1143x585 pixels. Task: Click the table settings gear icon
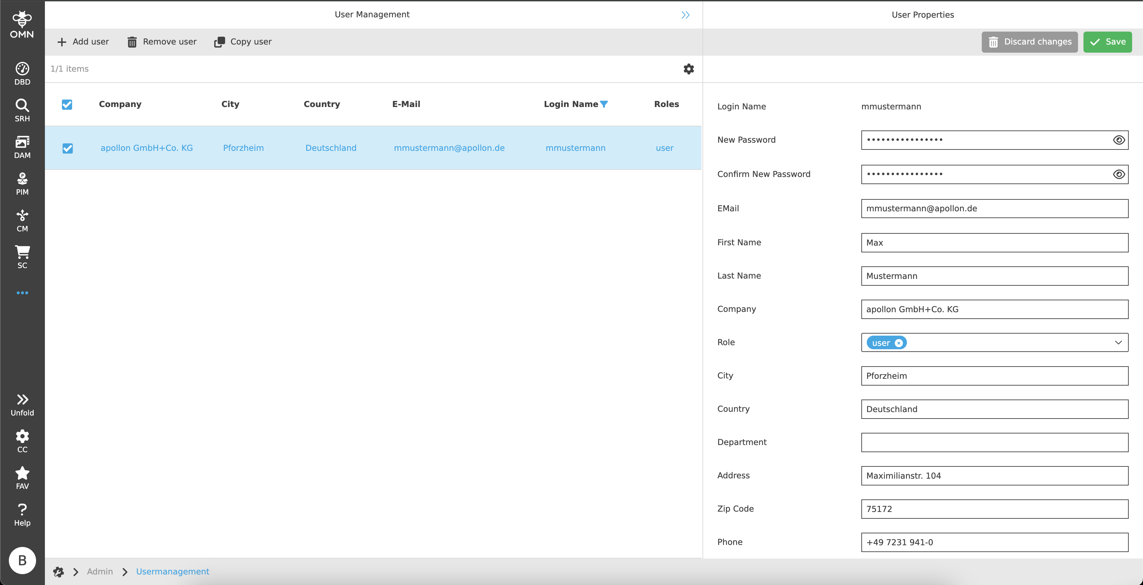[x=688, y=69]
